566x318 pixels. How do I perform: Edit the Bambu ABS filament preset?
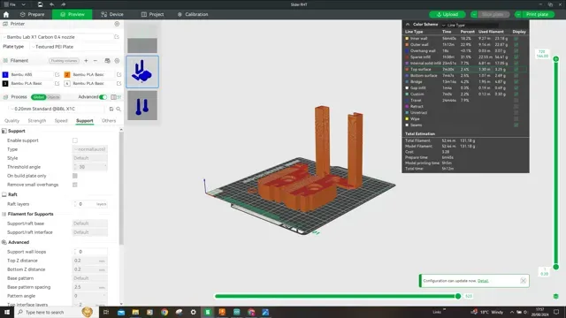[x=57, y=74]
